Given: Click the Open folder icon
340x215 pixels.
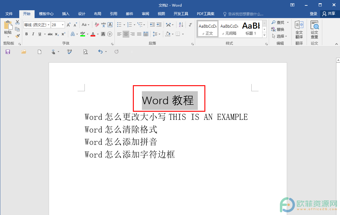Looking at the screenshot, I should tap(24, 52).
